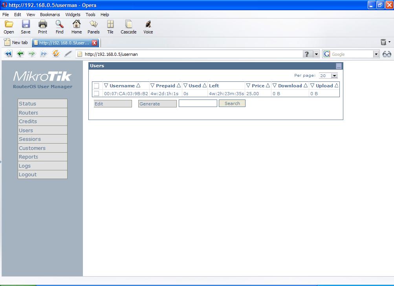This screenshot has height=286, width=394.
Task: Minimize the Users panel with its icon
Action: [339, 66]
